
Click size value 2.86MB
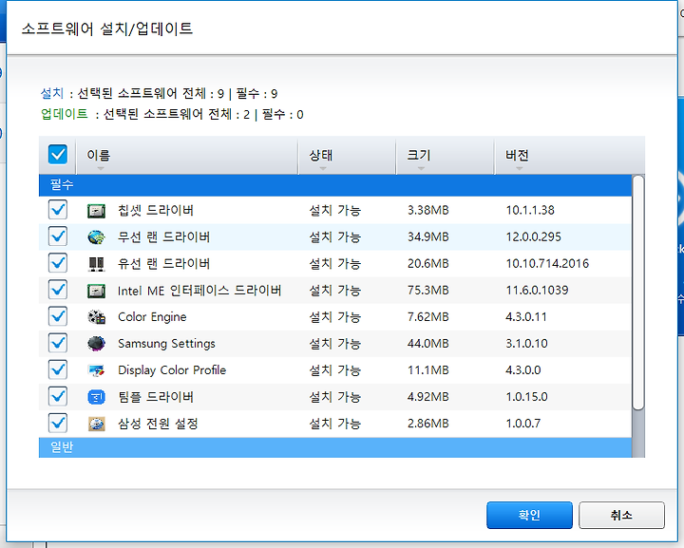point(427,423)
